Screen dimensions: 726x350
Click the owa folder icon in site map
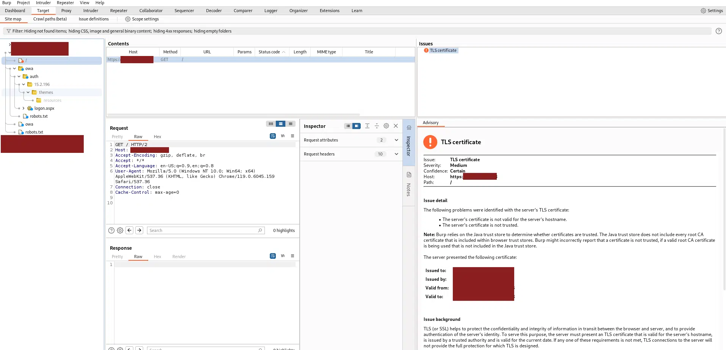[x=21, y=68]
